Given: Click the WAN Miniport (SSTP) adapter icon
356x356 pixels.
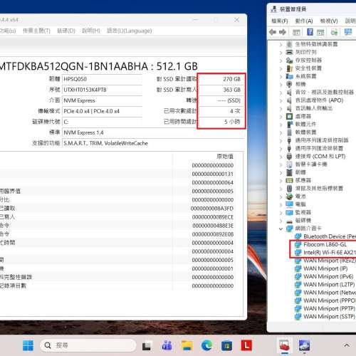Looking at the screenshot, I should pos(298,317).
